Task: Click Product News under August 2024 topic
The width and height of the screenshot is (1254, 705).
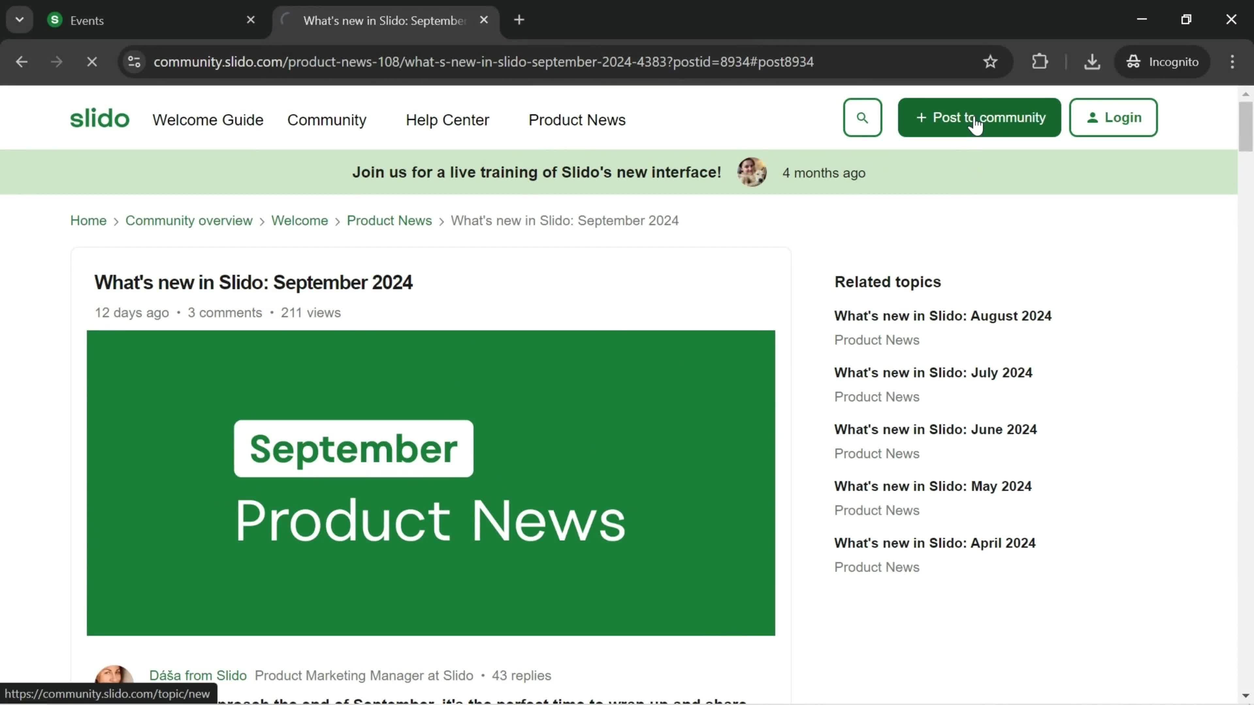Action: coord(877,339)
